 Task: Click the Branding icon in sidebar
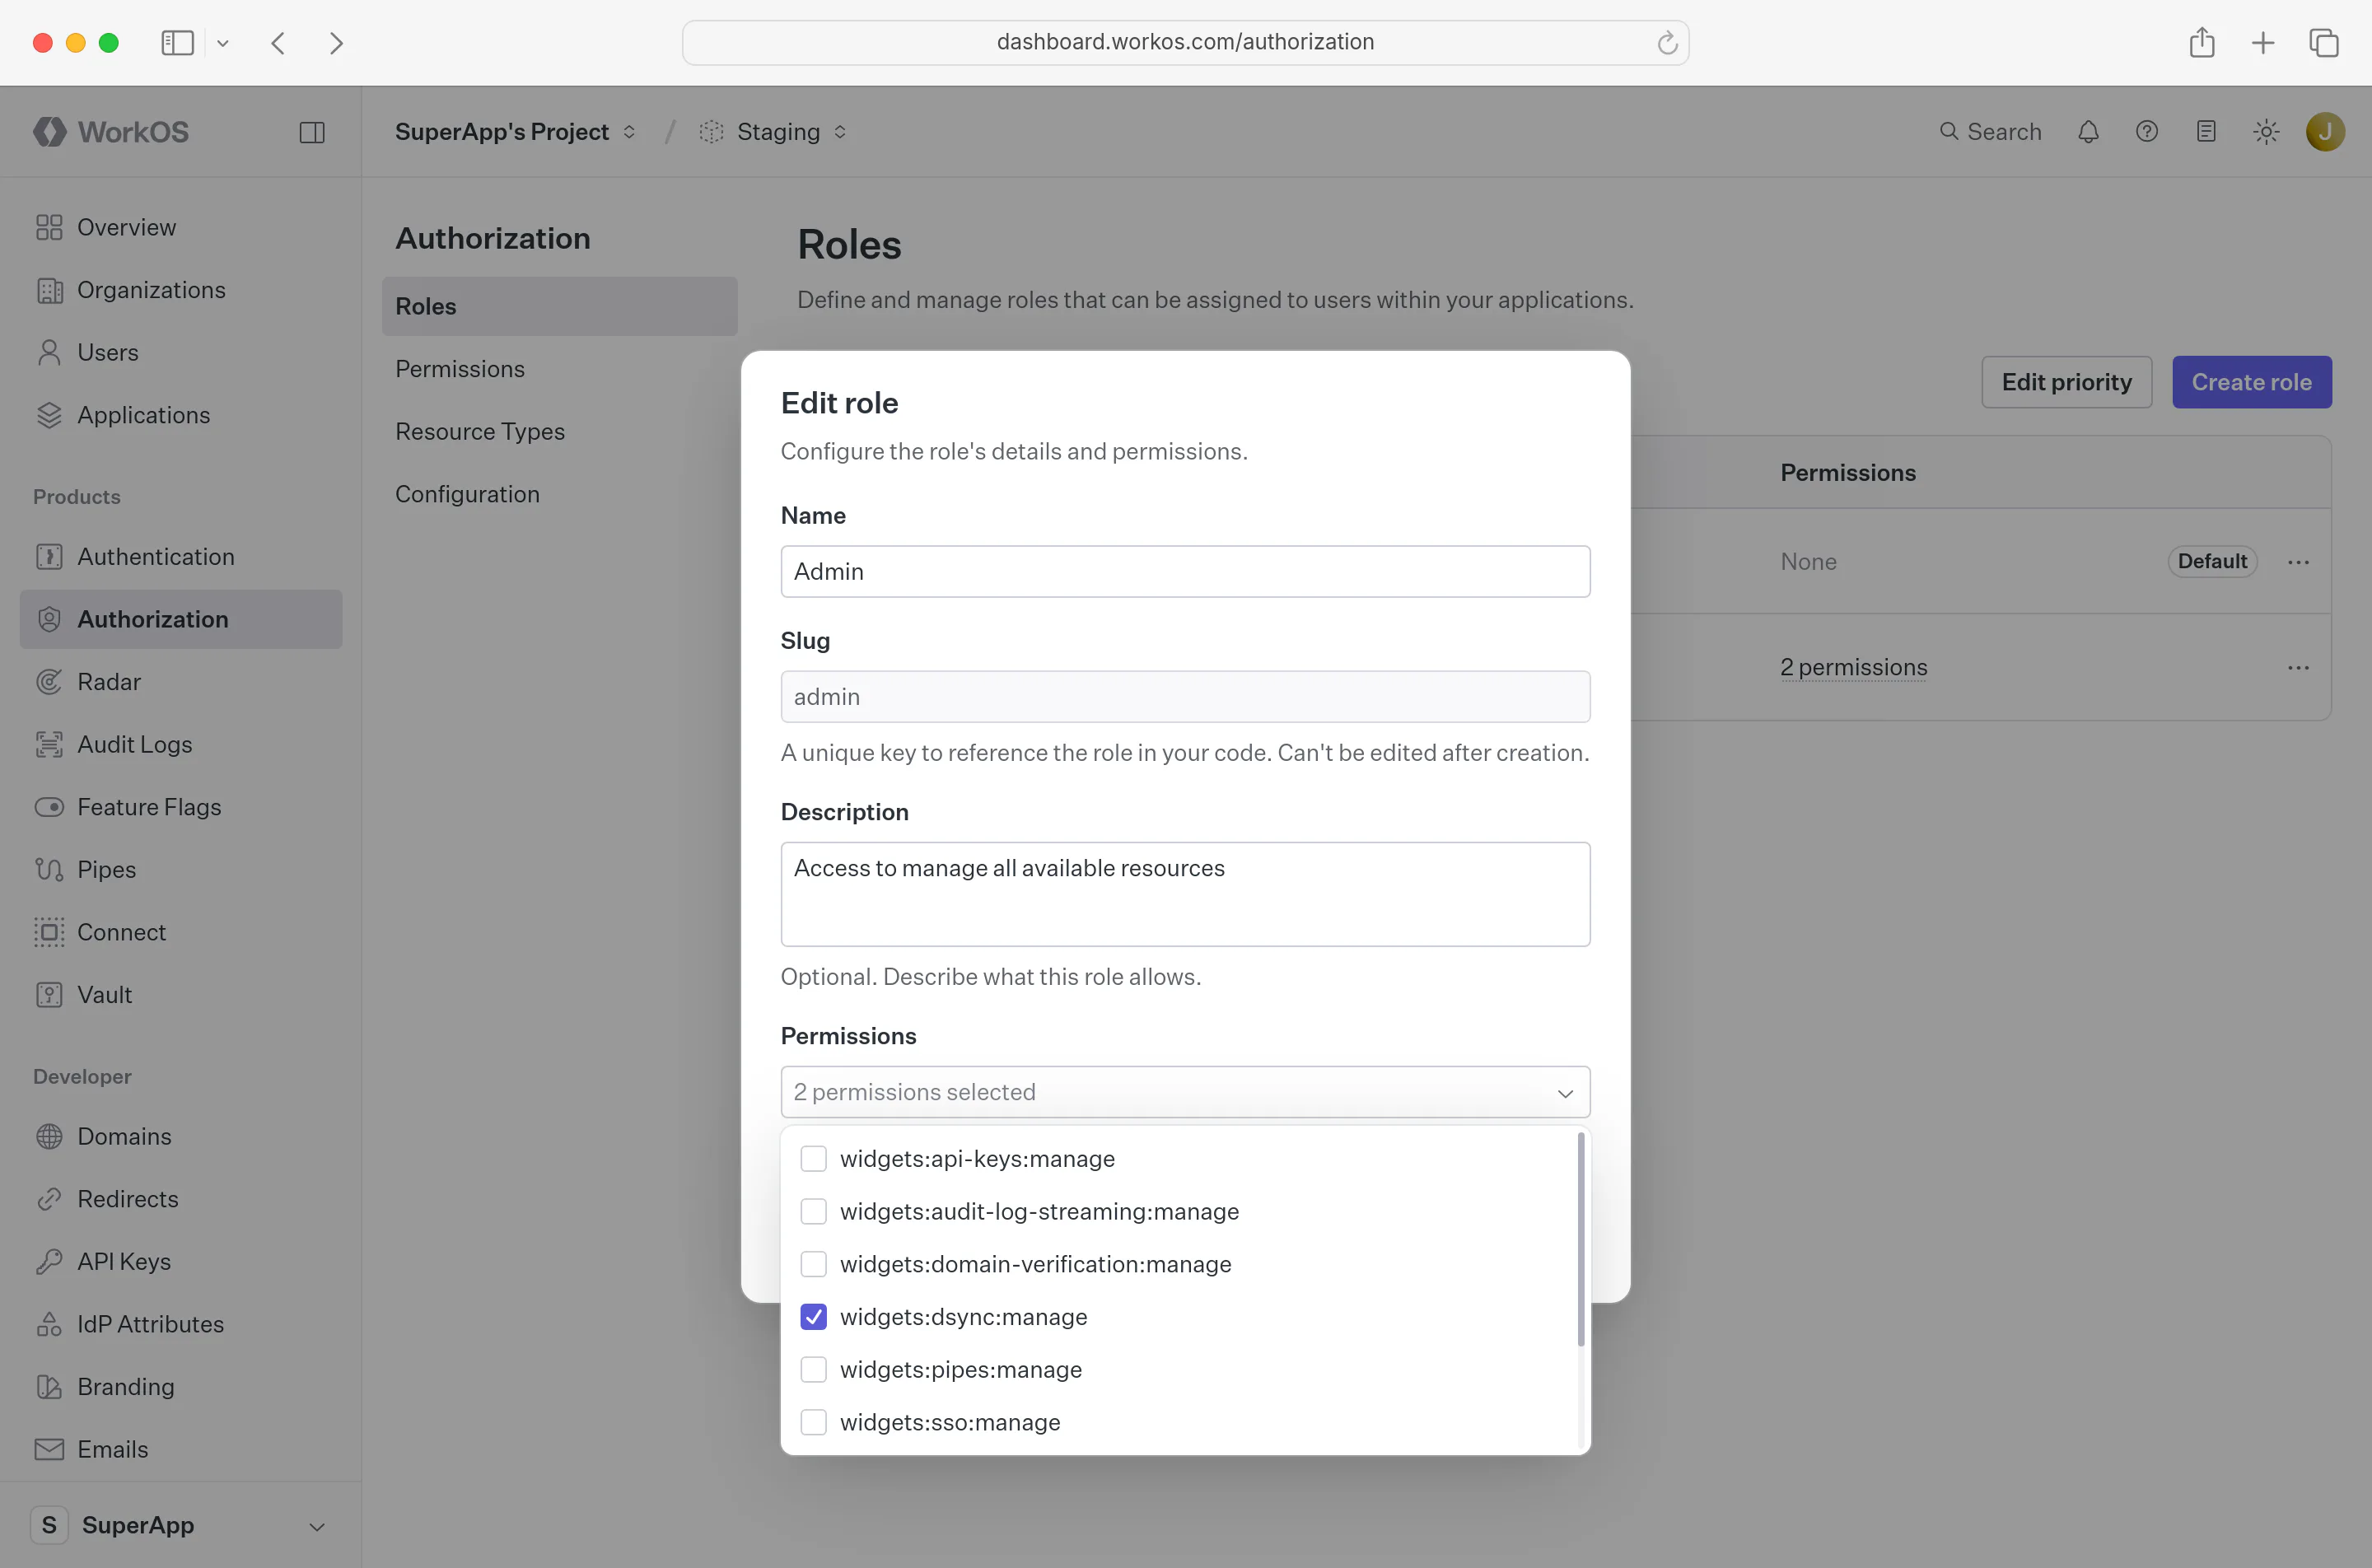(49, 1387)
